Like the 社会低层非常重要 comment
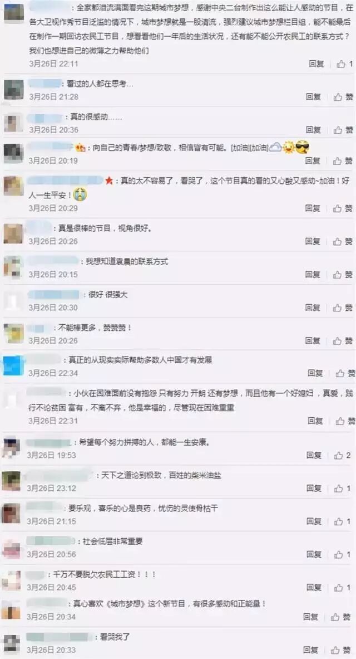 click(x=343, y=555)
